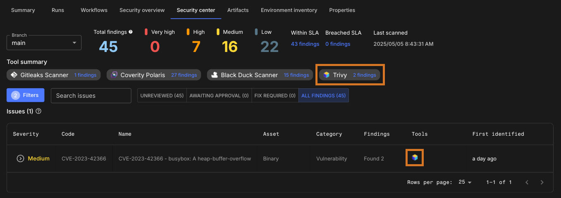Click the First identified column header
The height and width of the screenshot is (198, 561).
pos(498,134)
